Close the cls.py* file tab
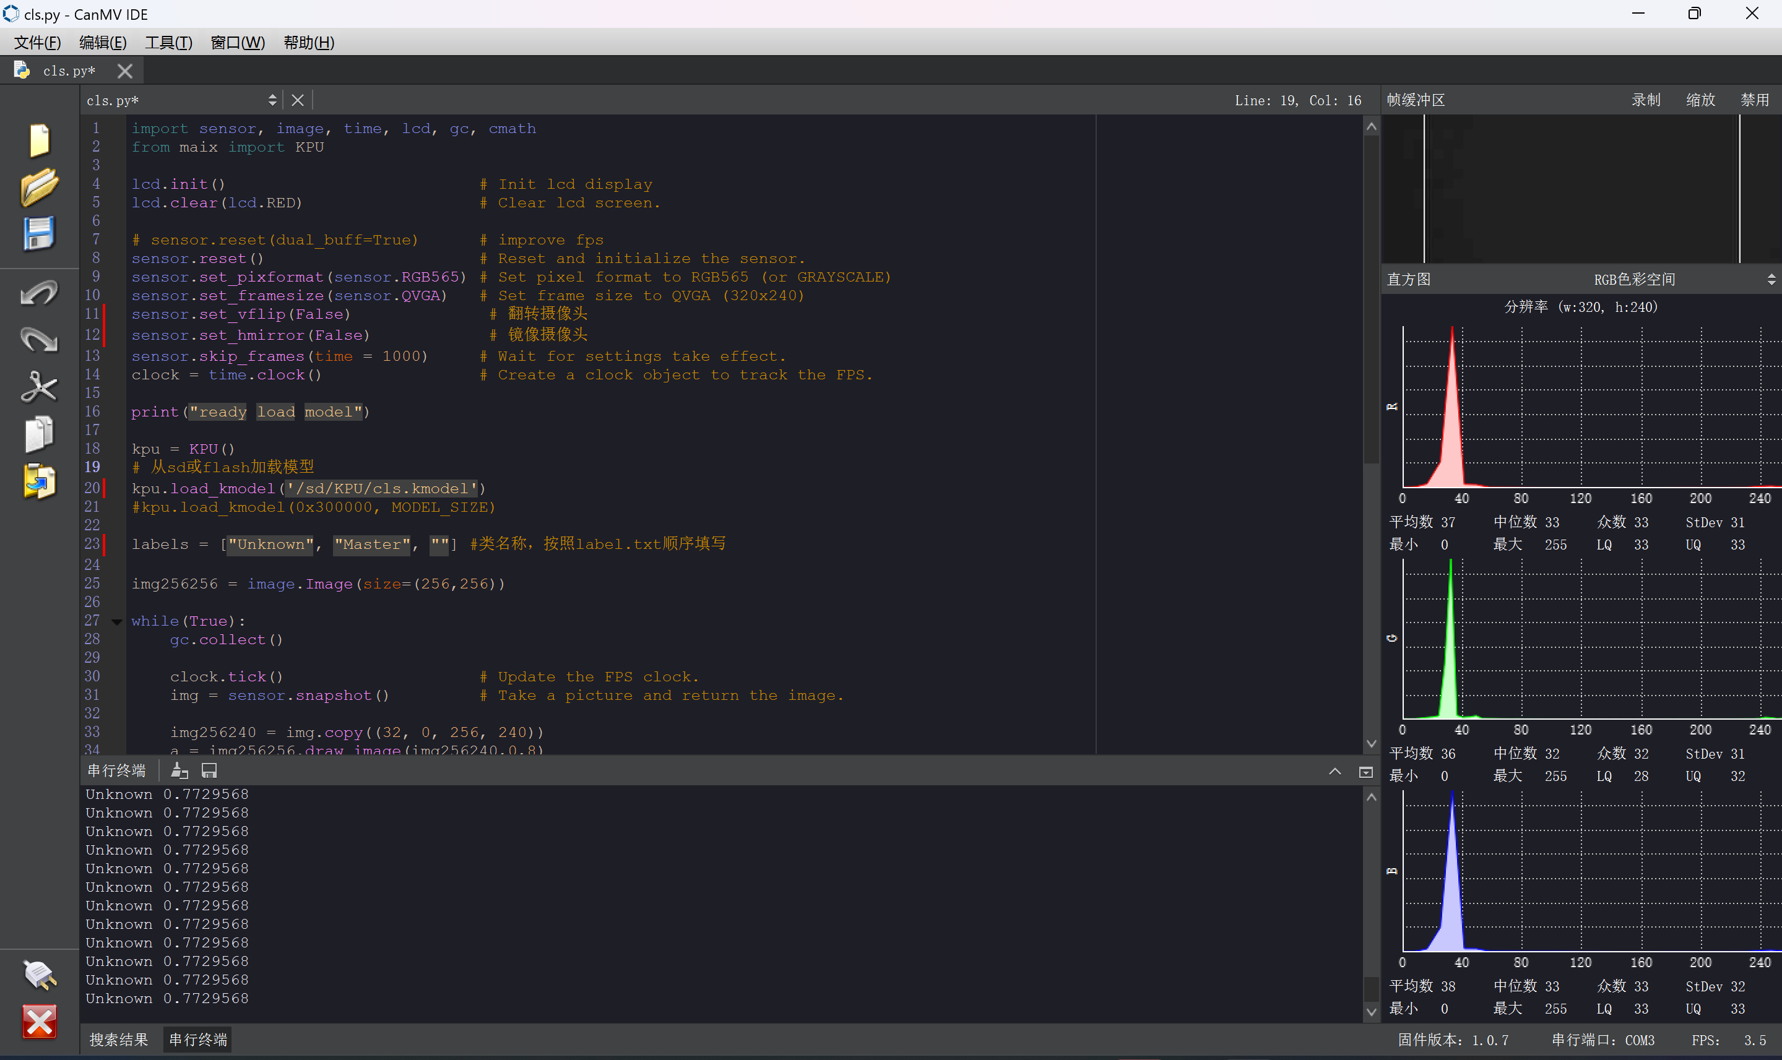 click(x=125, y=71)
